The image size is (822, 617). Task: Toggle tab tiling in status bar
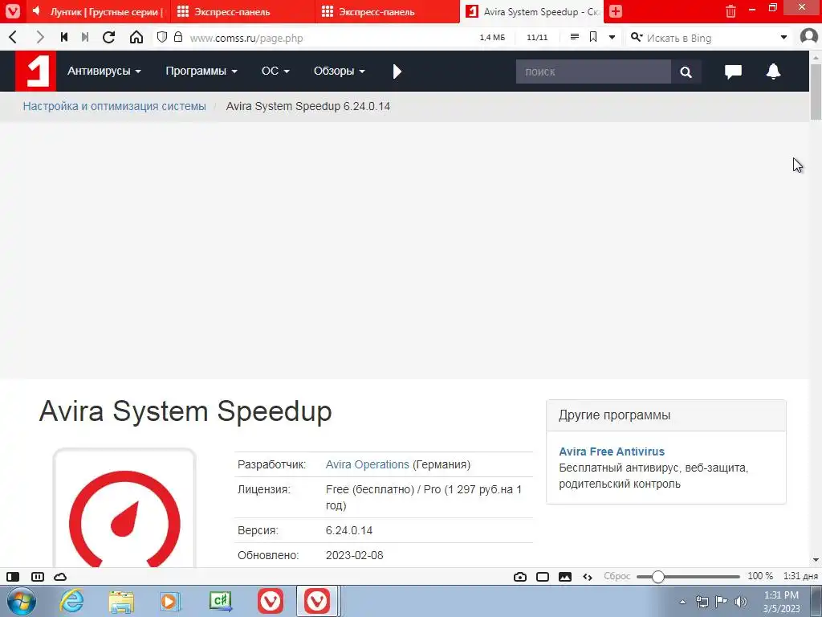click(x=38, y=577)
